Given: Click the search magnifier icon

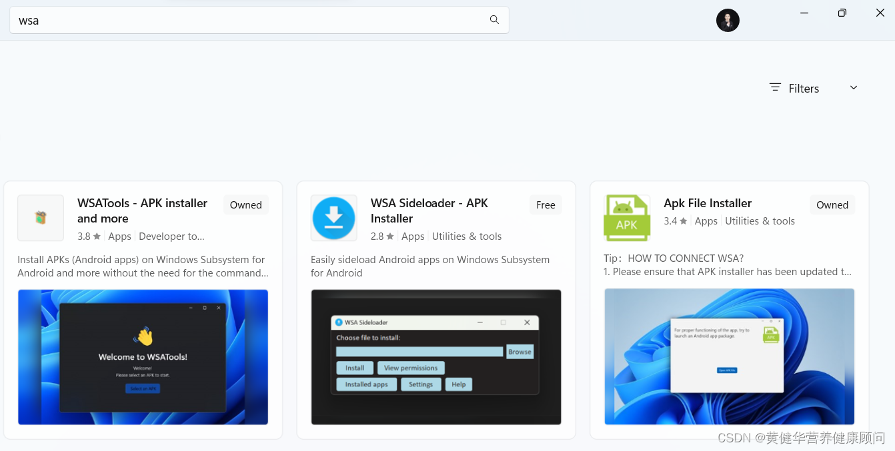Looking at the screenshot, I should pos(494,20).
